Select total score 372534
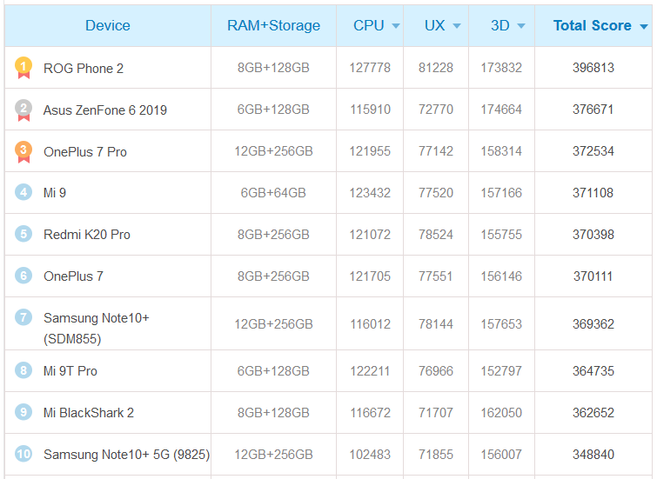This screenshot has height=479, width=657. click(593, 150)
